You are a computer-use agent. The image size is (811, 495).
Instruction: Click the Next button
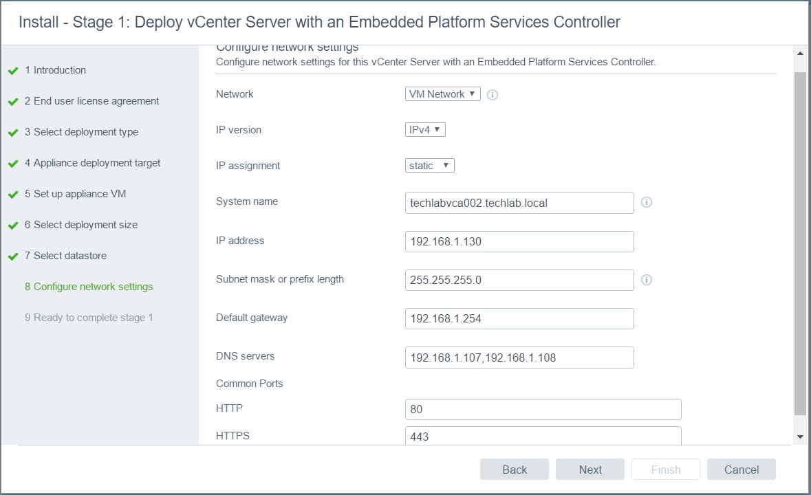click(x=590, y=469)
